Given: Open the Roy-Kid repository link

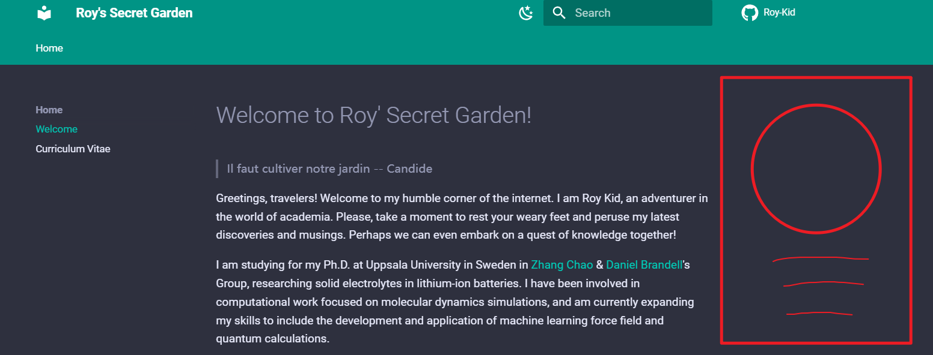Looking at the screenshot, I should pos(769,13).
